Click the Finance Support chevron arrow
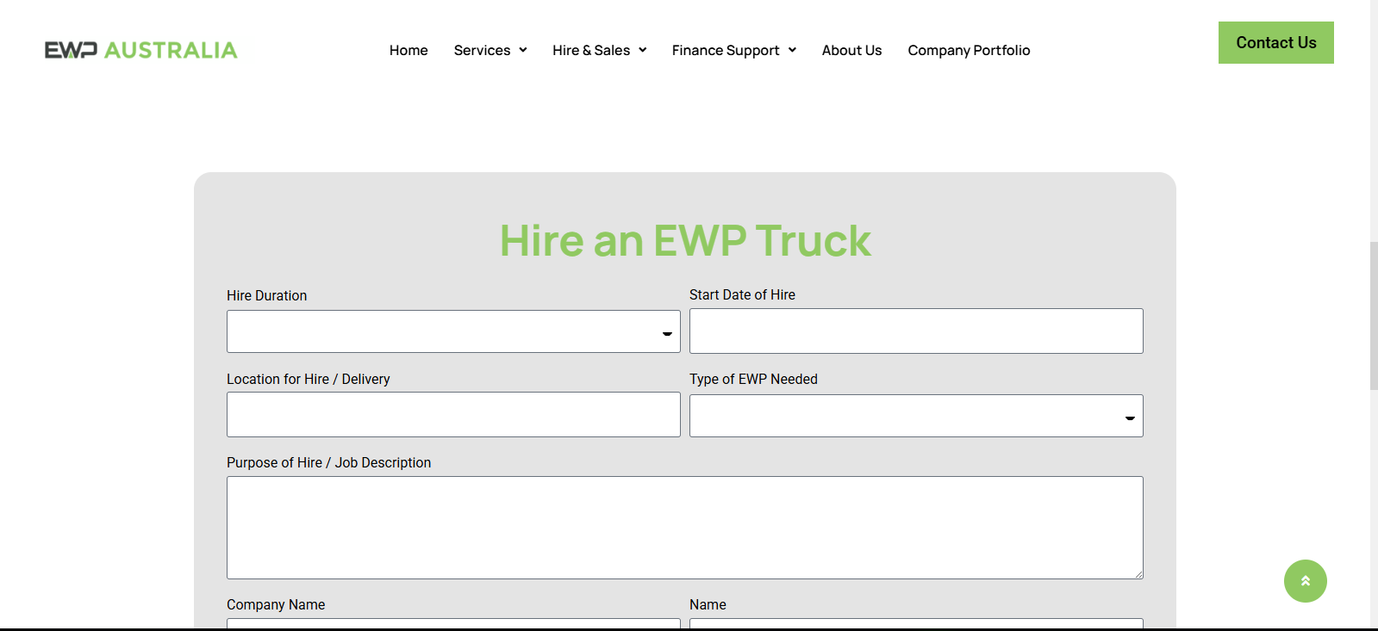1378x631 pixels. pyautogui.click(x=792, y=50)
